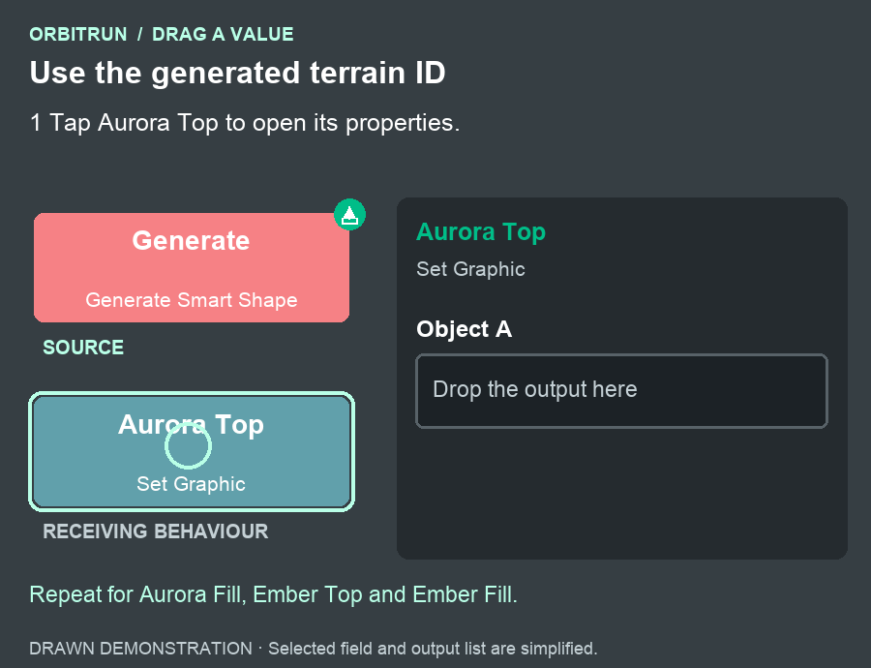Select the Generate behaviour card

tap(192, 267)
